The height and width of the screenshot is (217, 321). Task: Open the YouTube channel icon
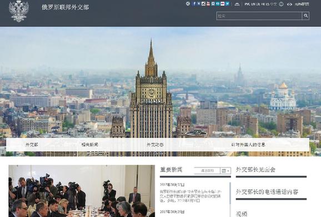[x=208, y=4]
